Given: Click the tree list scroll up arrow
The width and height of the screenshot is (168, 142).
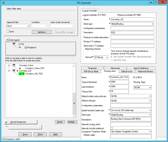Looking at the screenshot, I should pos(74,65).
